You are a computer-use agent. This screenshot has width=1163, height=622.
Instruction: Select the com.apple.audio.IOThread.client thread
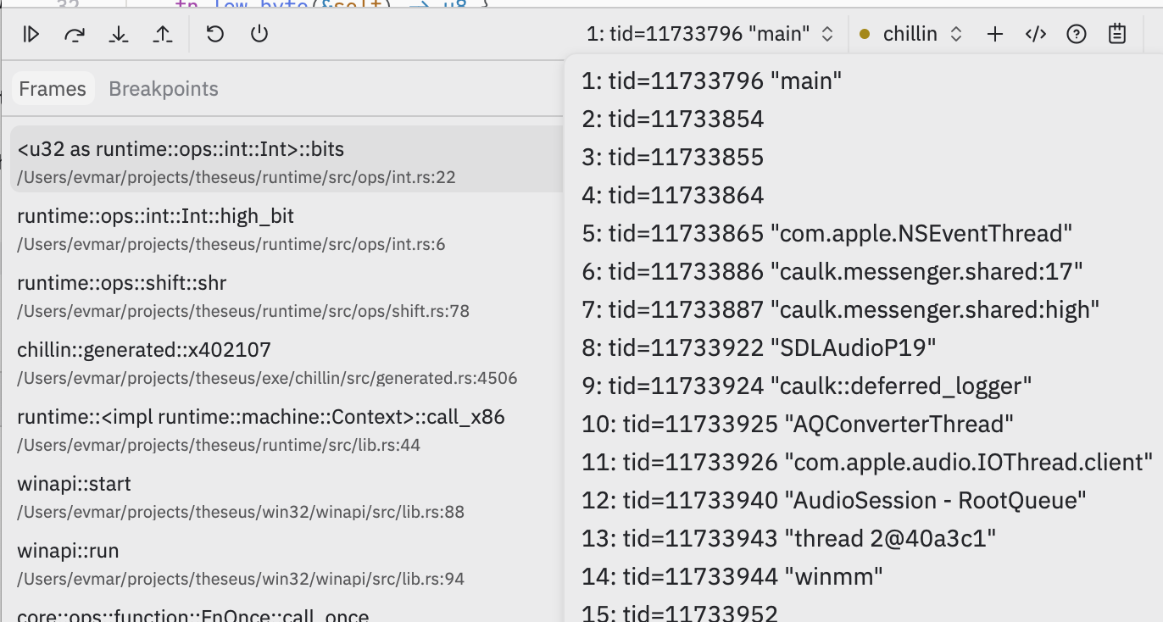[x=867, y=462]
